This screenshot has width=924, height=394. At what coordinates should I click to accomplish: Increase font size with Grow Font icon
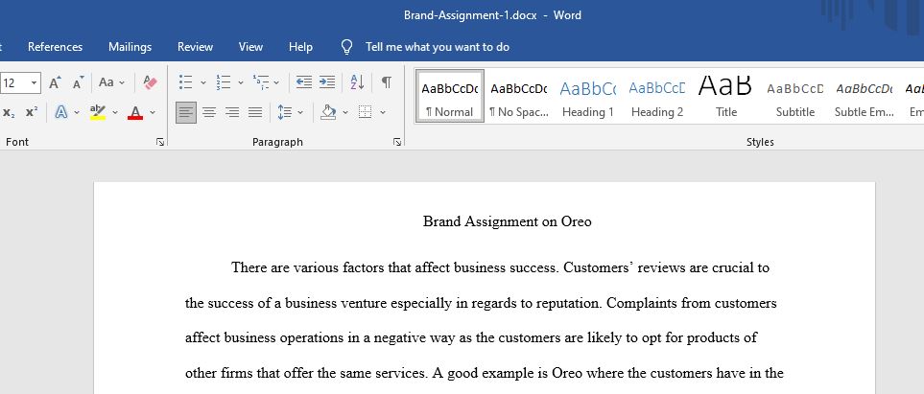point(55,82)
